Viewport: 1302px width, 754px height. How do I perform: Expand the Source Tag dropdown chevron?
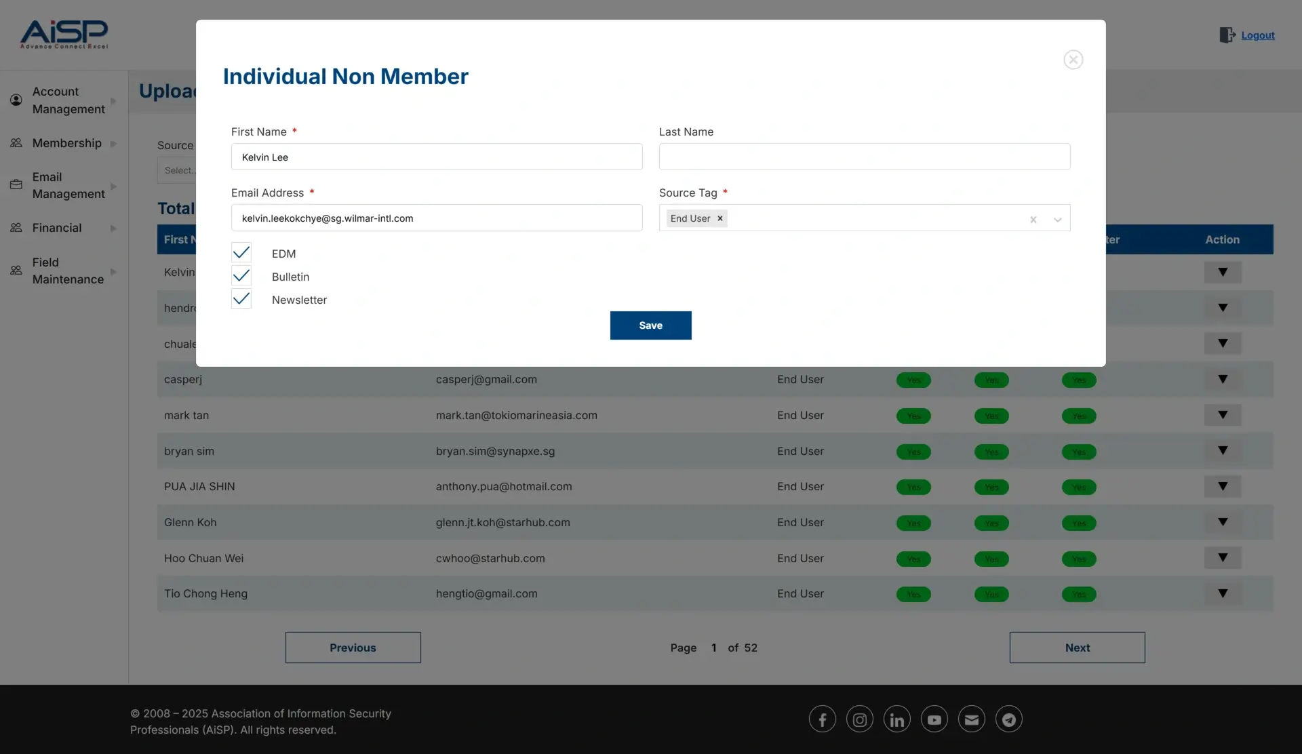(1057, 220)
